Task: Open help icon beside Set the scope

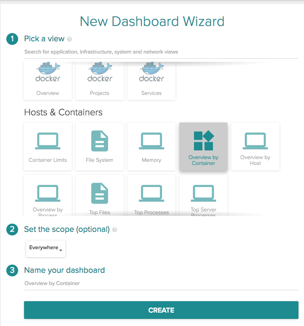Action: tap(114, 230)
